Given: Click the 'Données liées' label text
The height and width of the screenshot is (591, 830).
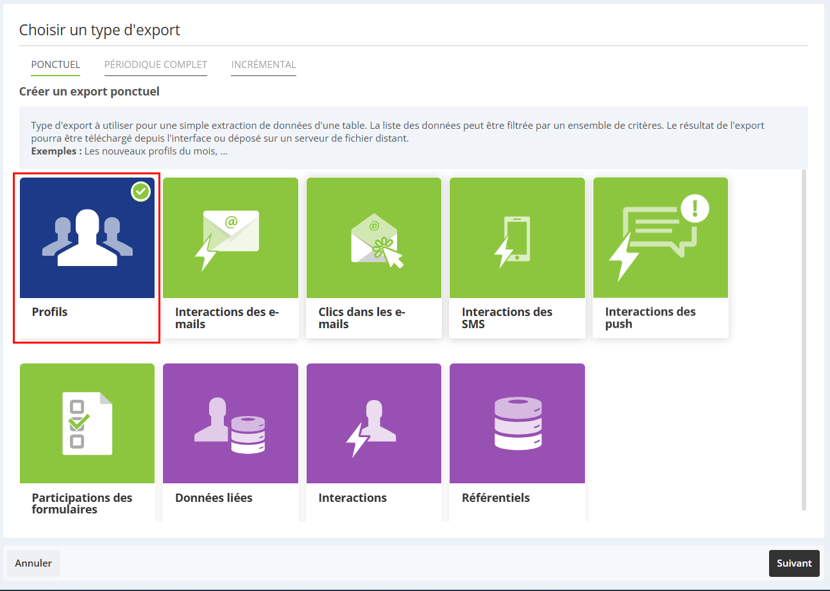Looking at the screenshot, I should click(214, 498).
